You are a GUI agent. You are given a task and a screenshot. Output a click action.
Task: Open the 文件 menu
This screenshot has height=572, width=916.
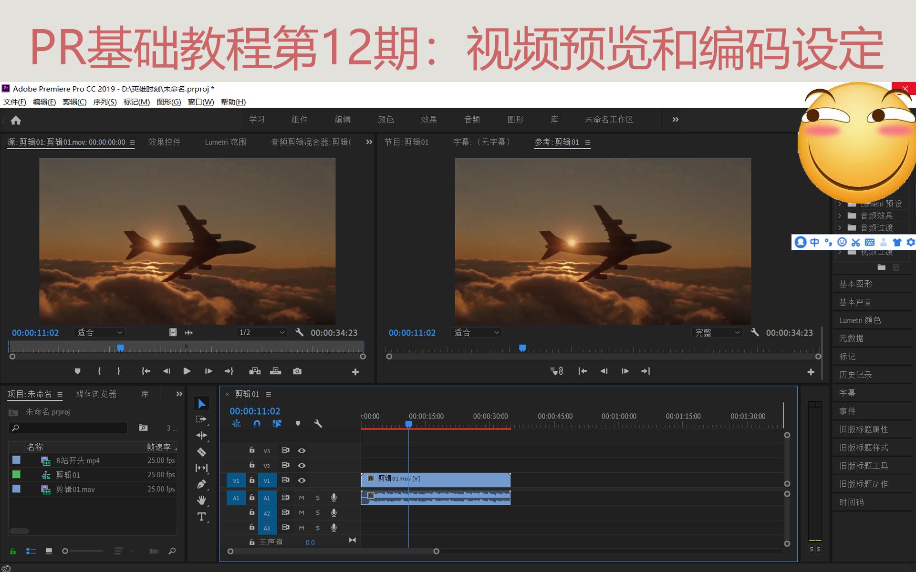(x=13, y=102)
